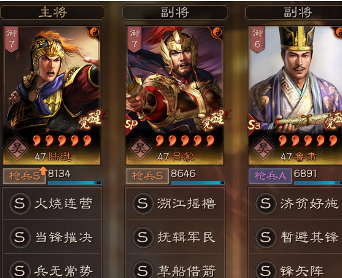
Task: Select the middle 副将 slot header
Action: click(x=175, y=13)
